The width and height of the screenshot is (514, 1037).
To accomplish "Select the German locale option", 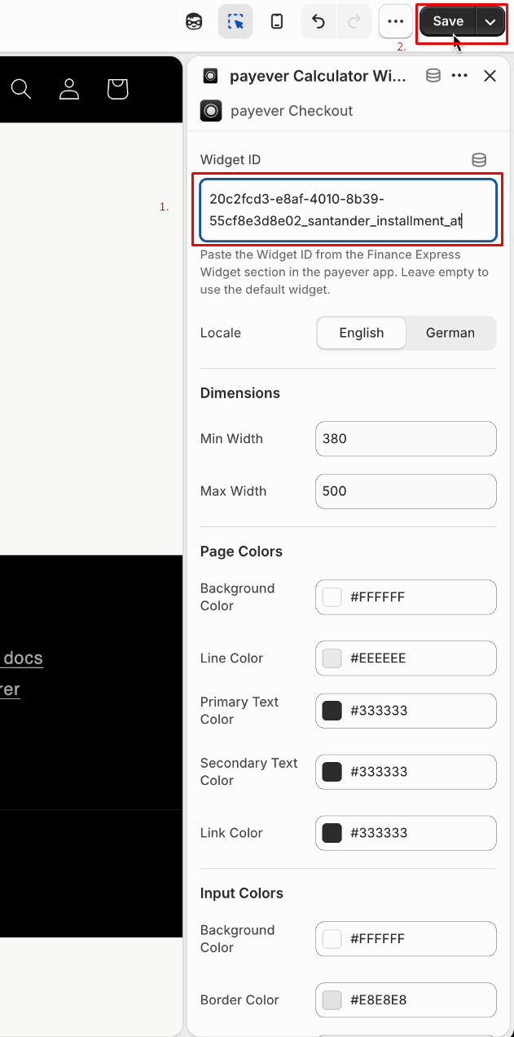I will [x=450, y=333].
